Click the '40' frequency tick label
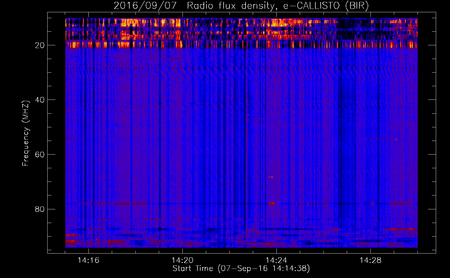 (40, 100)
